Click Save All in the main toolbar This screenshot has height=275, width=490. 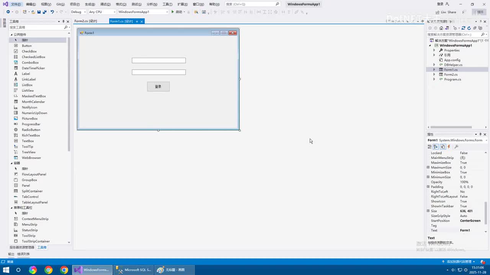click(x=44, y=12)
